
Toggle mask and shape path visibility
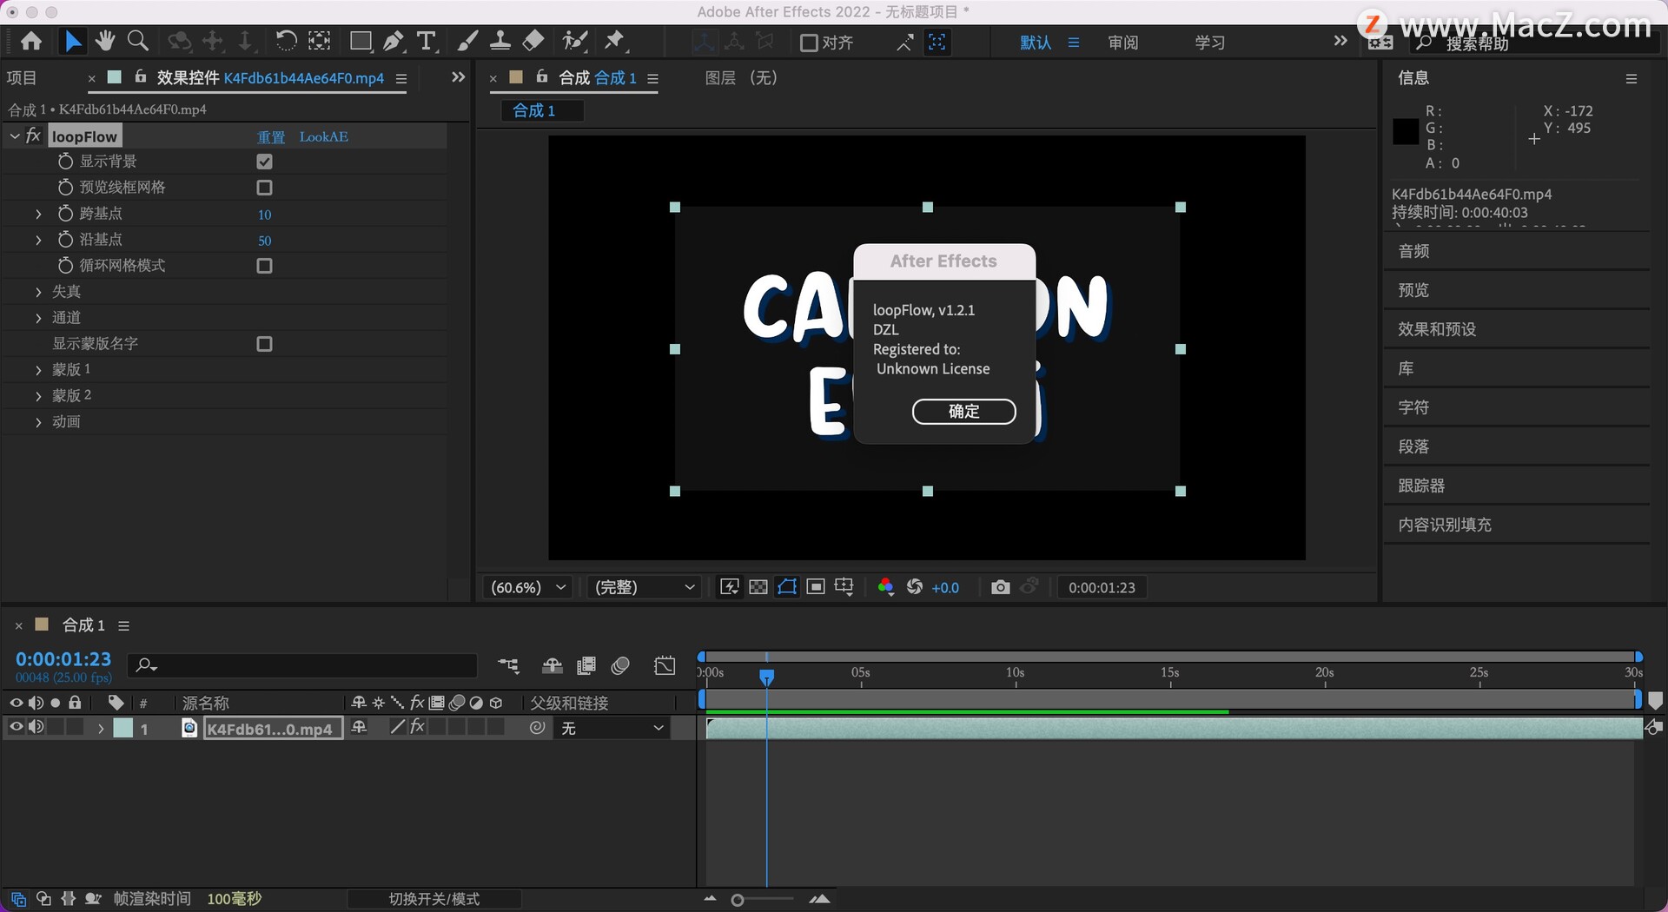pyautogui.click(x=787, y=588)
